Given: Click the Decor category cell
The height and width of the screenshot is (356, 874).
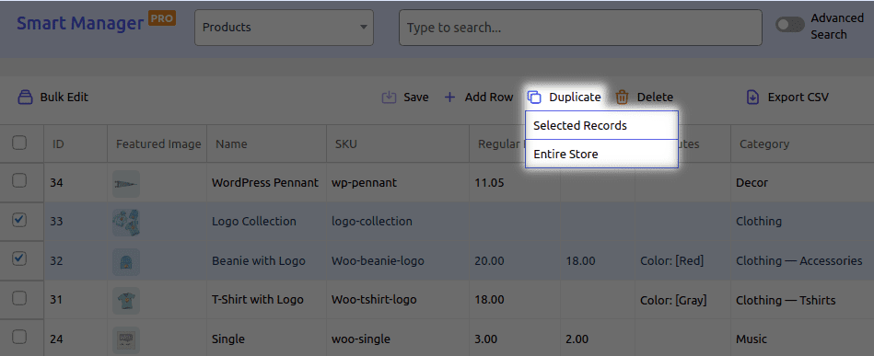Looking at the screenshot, I should tap(802, 182).
